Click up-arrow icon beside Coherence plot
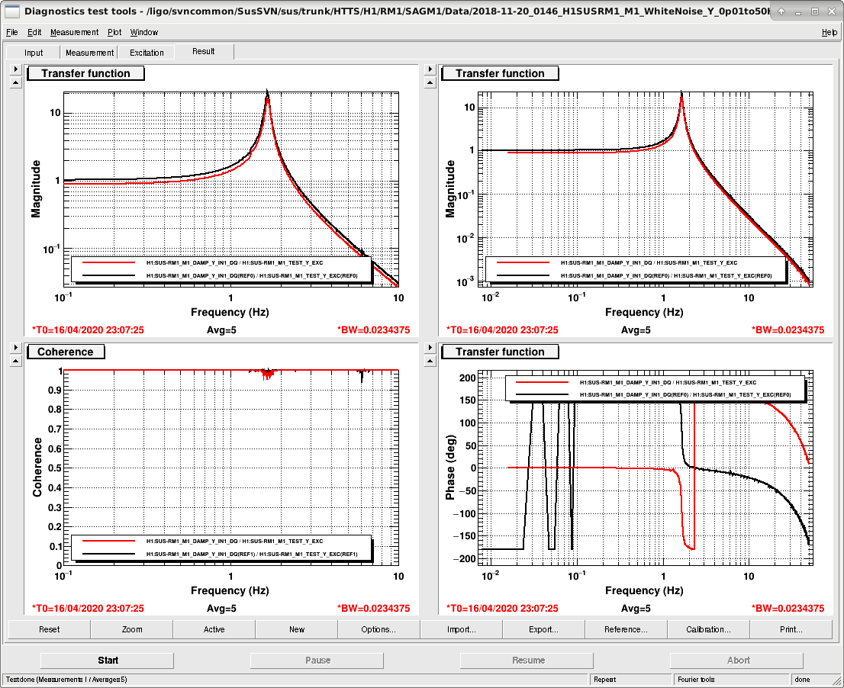Viewport: 844px width, 688px height. point(15,361)
